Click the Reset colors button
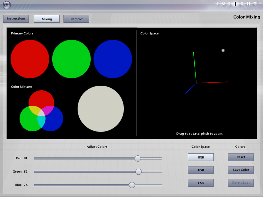 click(241, 157)
